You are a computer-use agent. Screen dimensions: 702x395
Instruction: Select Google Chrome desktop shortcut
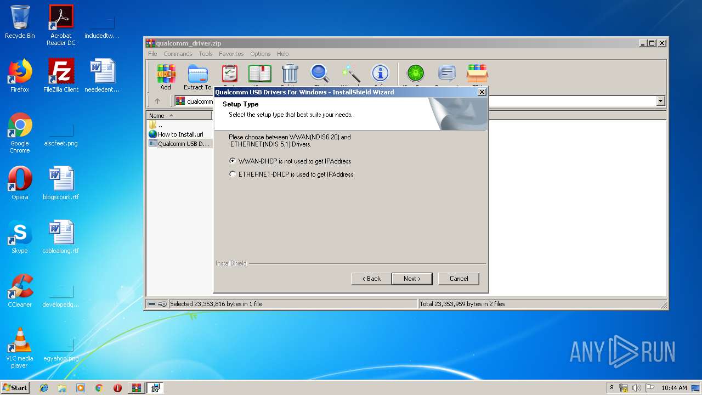pos(20,133)
